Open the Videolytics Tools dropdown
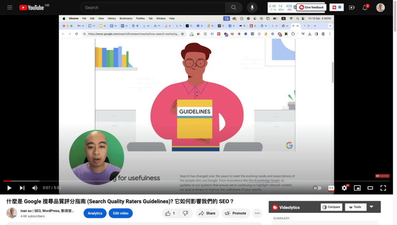 pyautogui.click(x=356, y=207)
